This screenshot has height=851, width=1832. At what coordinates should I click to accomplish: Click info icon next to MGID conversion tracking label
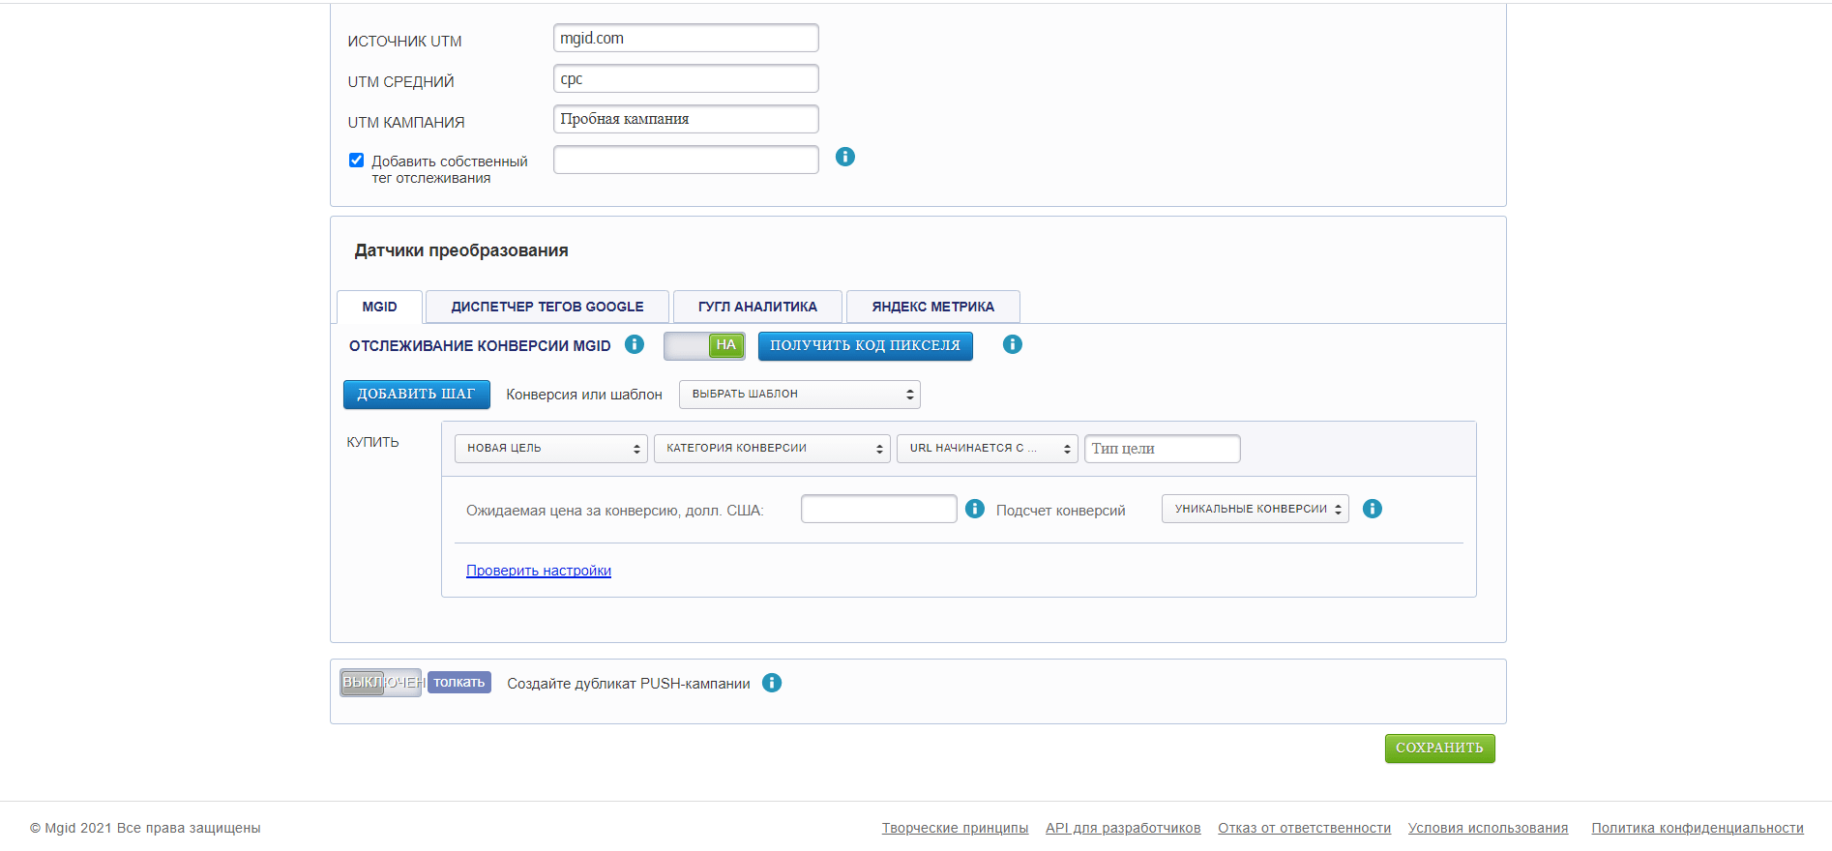click(635, 344)
